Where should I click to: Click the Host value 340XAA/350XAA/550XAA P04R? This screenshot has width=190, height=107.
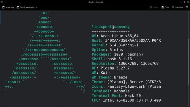(133, 40)
